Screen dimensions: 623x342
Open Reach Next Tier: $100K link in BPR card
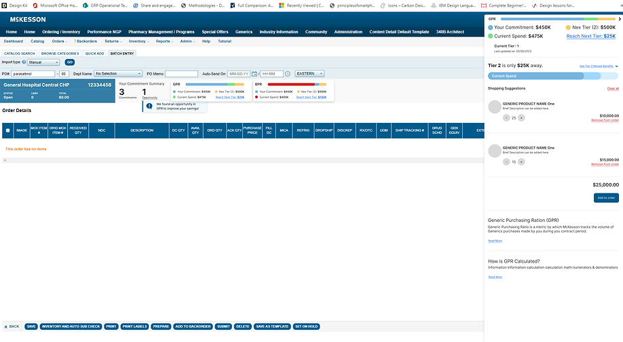click(311, 97)
